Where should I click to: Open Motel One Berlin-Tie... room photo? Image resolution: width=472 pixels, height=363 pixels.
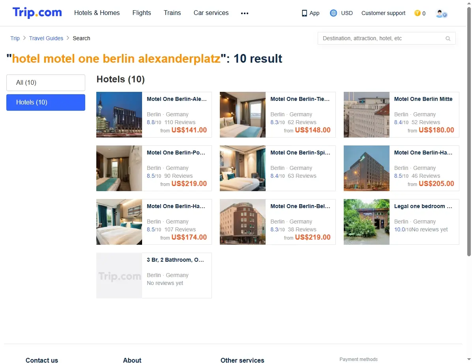(x=243, y=115)
